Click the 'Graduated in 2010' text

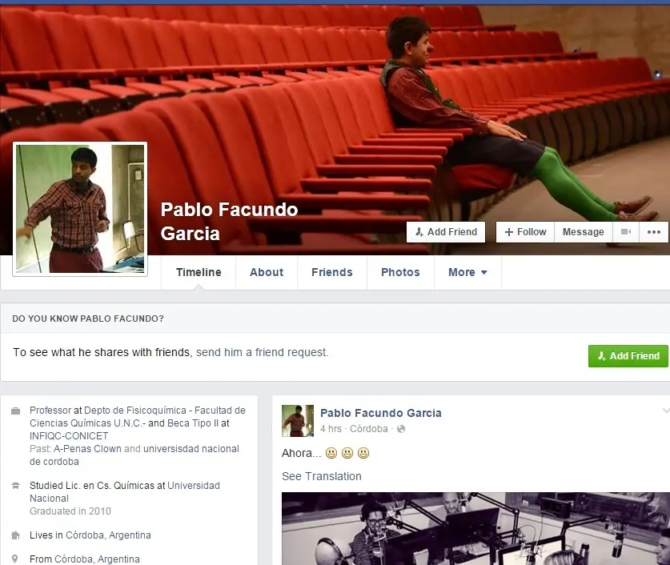pos(70,511)
